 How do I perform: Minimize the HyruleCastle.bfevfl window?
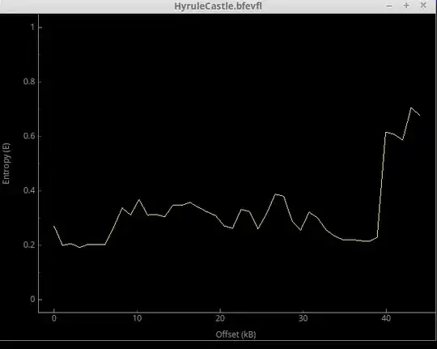[389, 6]
